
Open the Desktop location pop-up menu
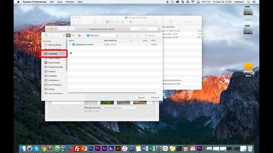[x=102, y=35]
